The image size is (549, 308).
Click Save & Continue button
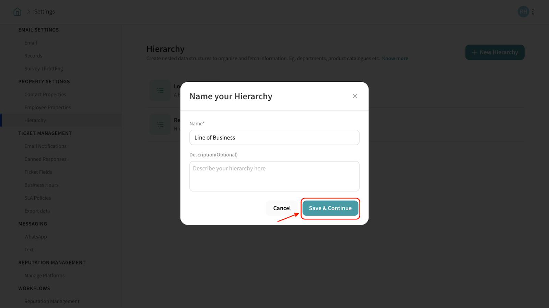point(330,208)
